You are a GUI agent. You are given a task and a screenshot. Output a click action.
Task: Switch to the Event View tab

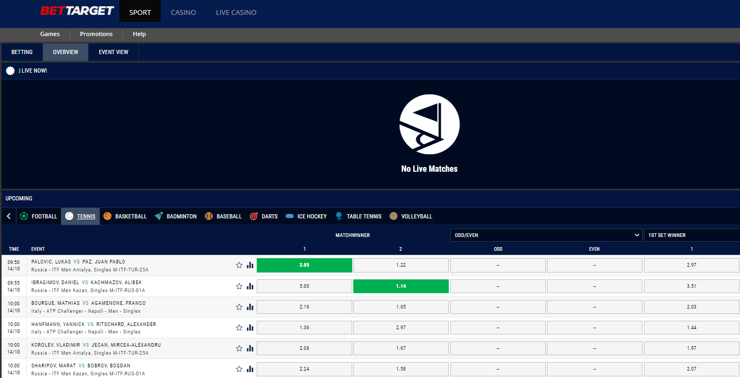(114, 52)
